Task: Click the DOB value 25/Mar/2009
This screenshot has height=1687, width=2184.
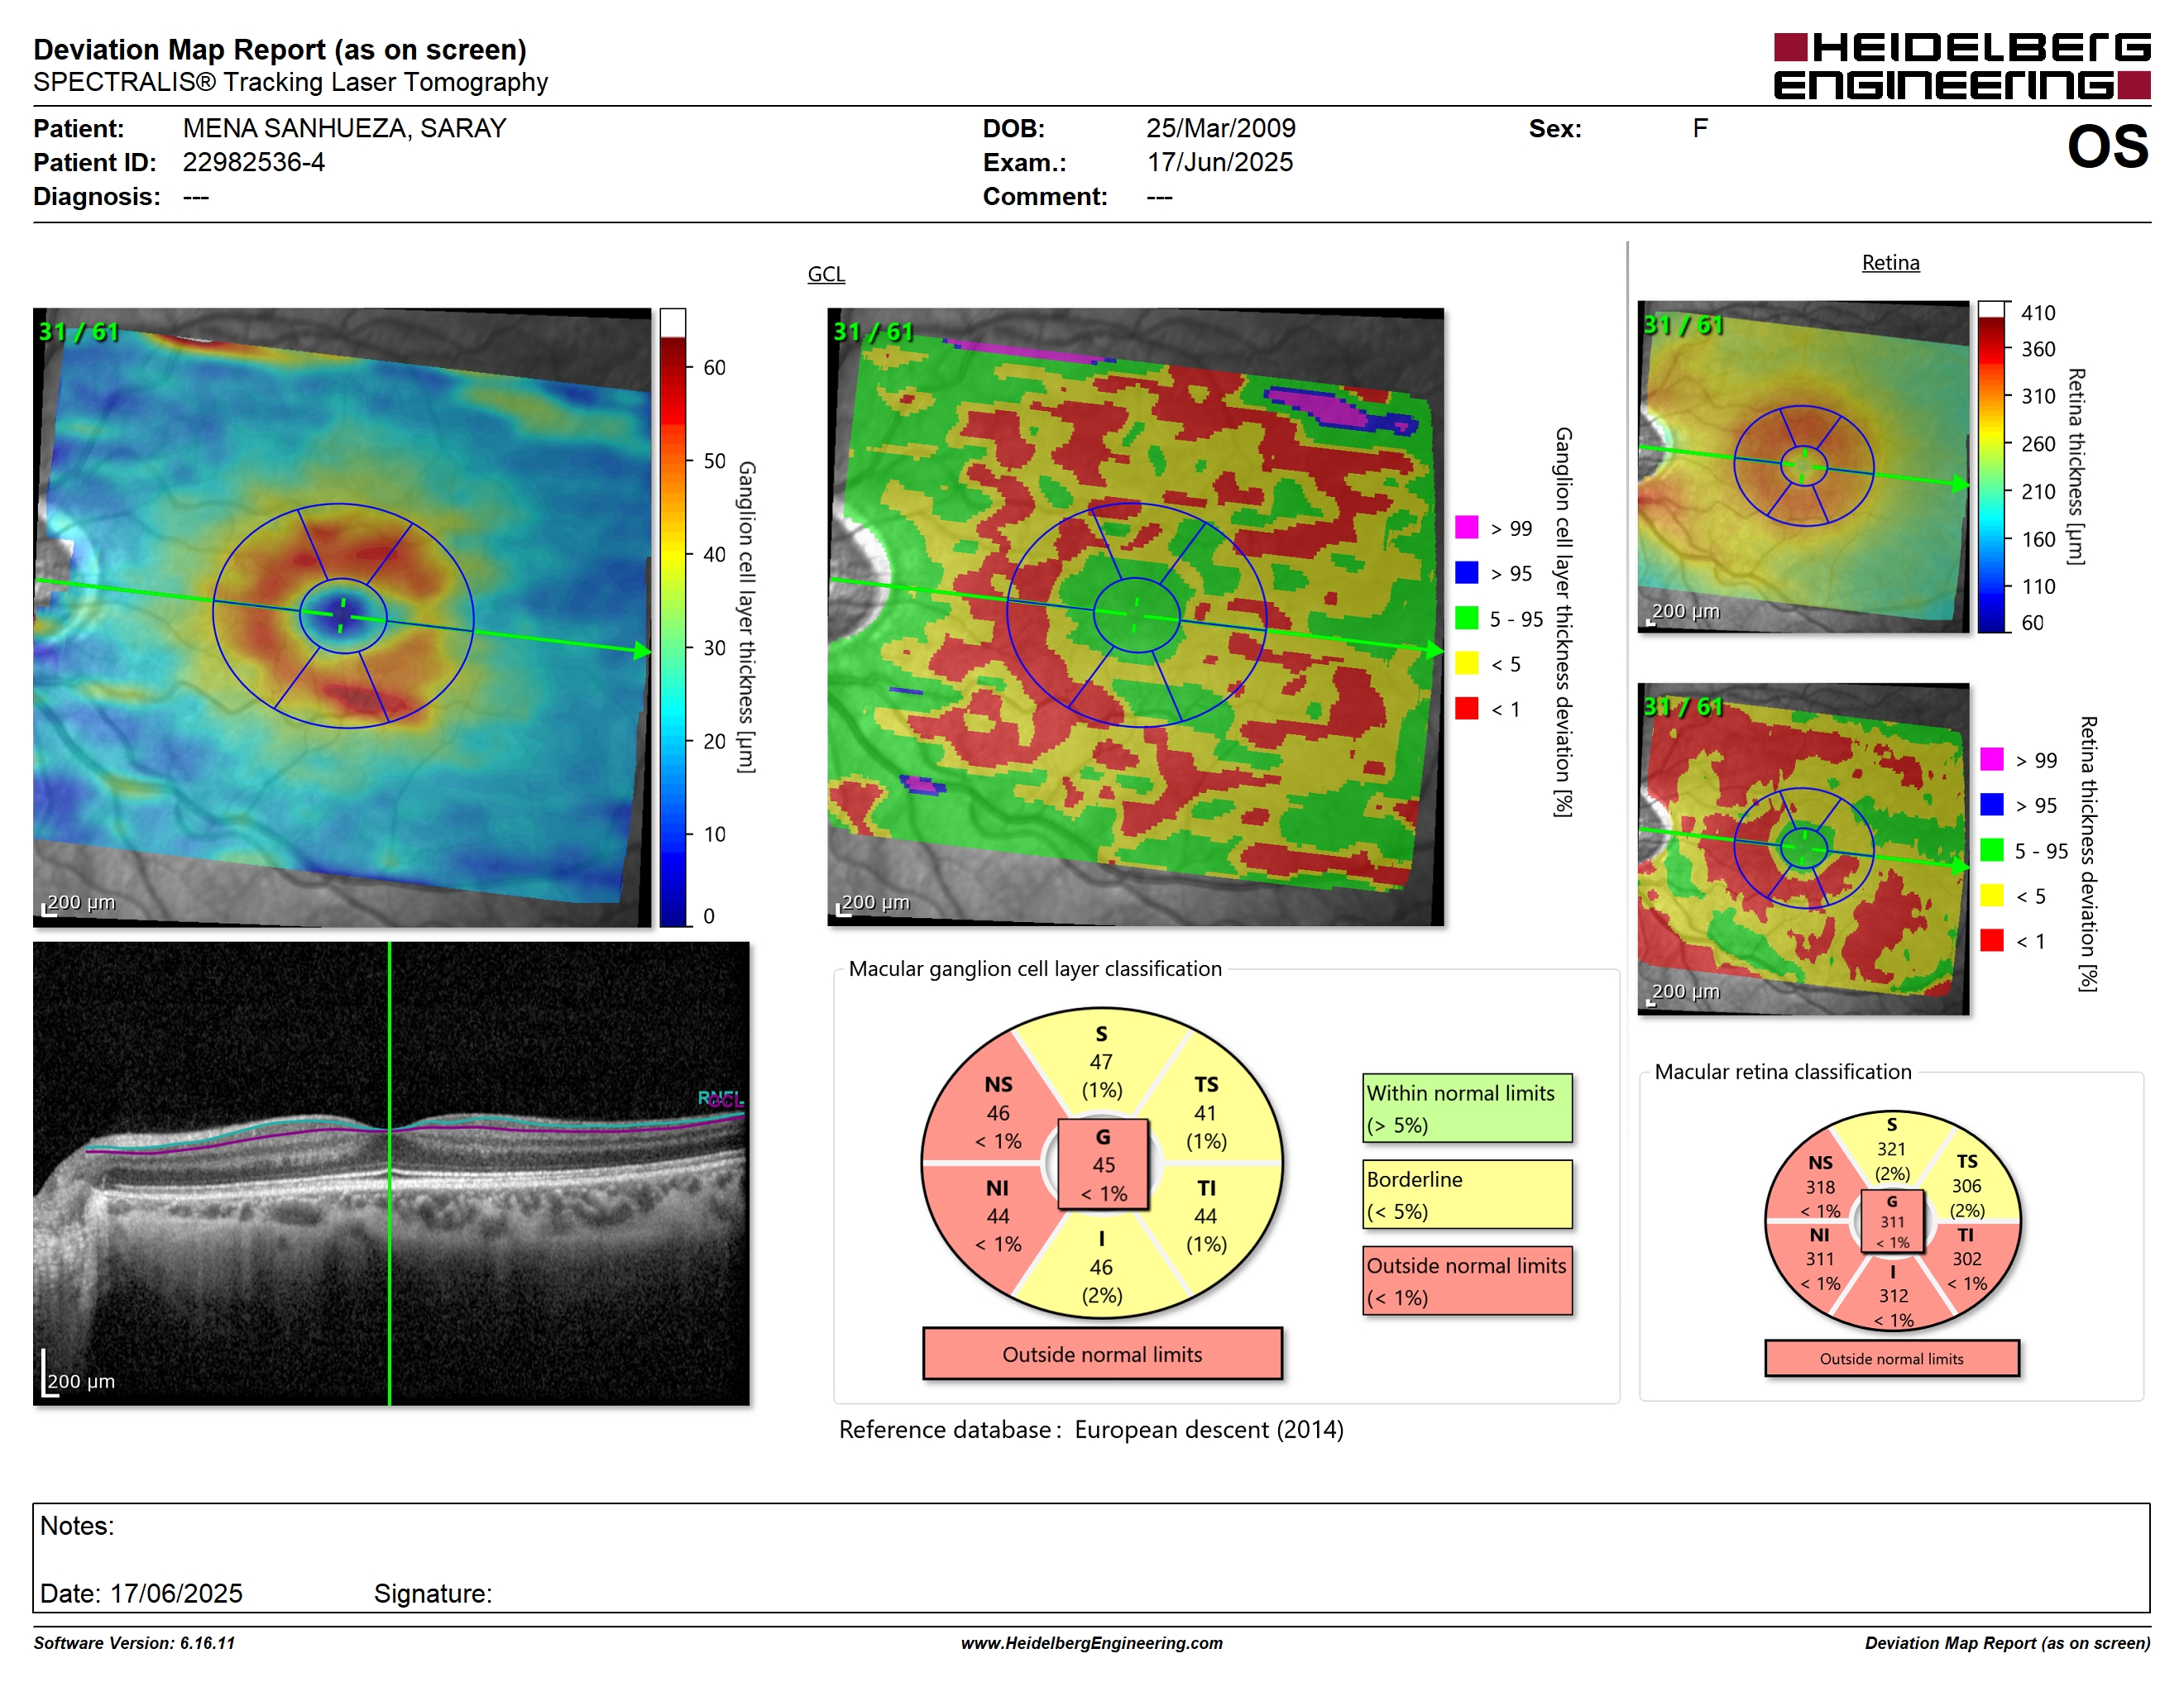Action: click(1220, 129)
